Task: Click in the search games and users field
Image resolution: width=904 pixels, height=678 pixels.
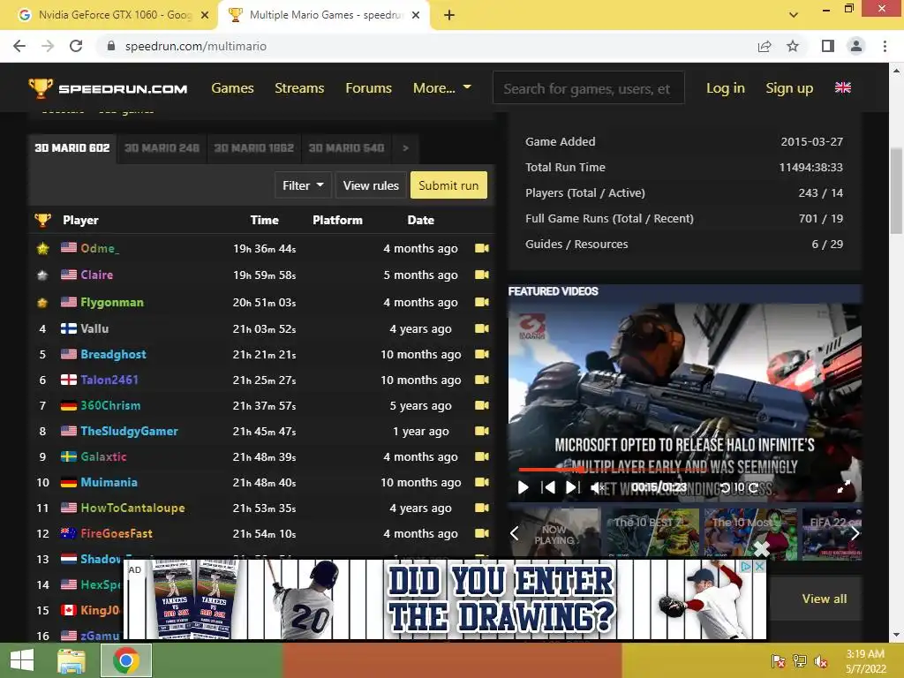Action: (589, 88)
